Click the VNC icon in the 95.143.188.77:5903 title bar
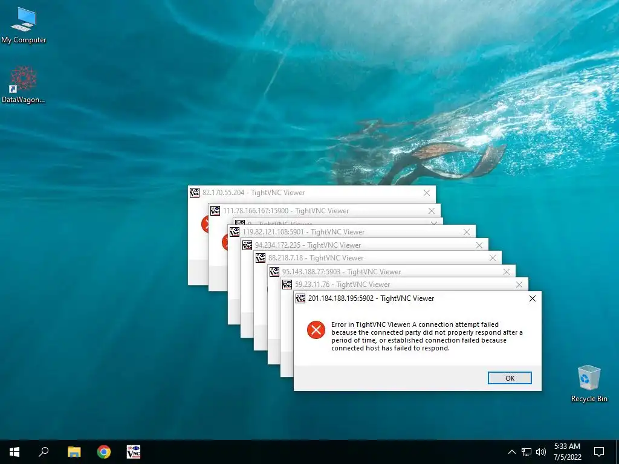The width and height of the screenshot is (619, 464). point(274,271)
